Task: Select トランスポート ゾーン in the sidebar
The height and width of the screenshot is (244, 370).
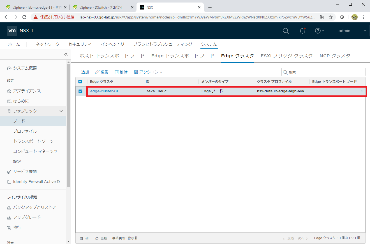Action: coord(33,141)
